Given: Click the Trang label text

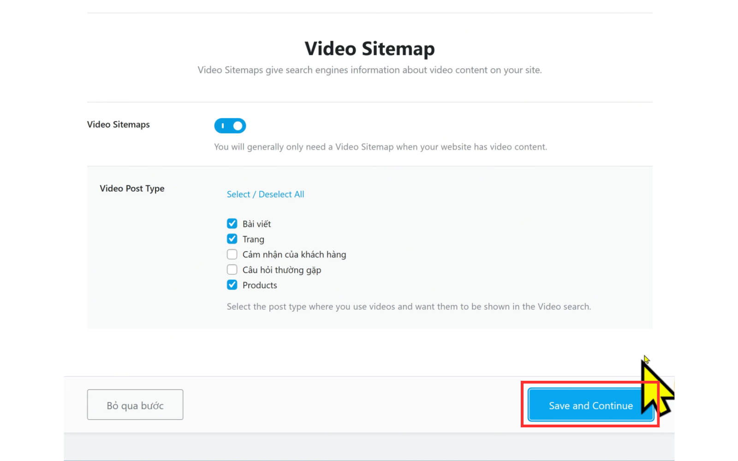Looking at the screenshot, I should pyautogui.click(x=253, y=239).
